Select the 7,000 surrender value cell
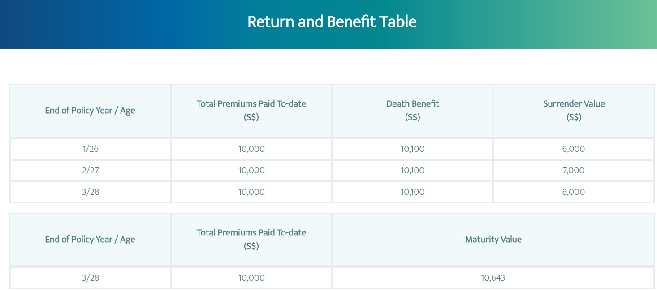The image size is (657, 291). pyautogui.click(x=574, y=171)
